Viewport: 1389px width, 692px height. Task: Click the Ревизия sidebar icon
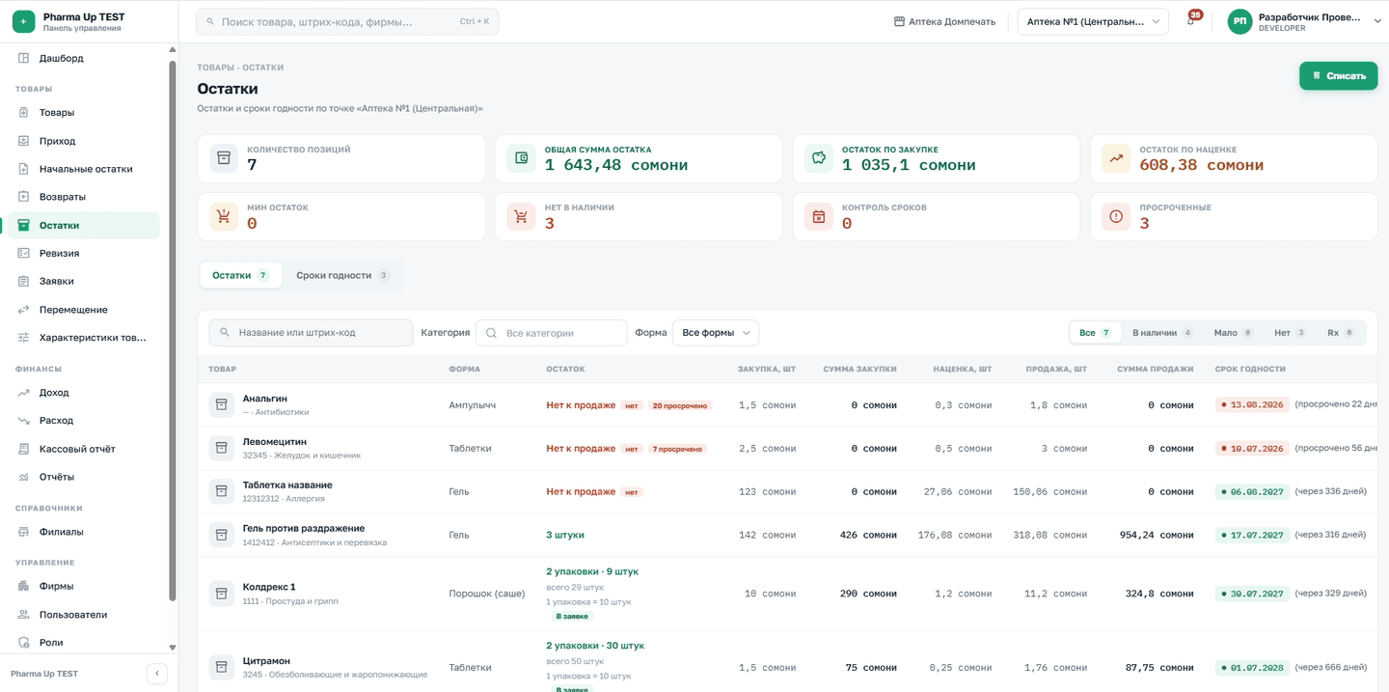click(24, 253)
